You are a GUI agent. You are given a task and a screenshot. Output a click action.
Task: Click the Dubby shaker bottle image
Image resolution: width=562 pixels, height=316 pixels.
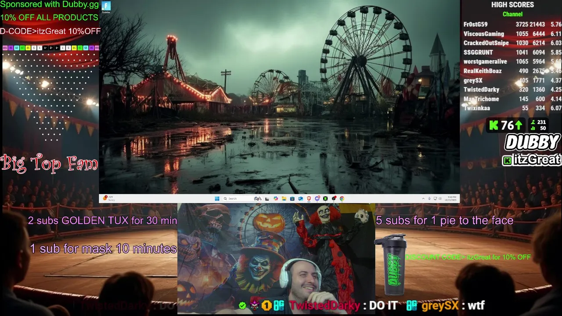[390, 265]
